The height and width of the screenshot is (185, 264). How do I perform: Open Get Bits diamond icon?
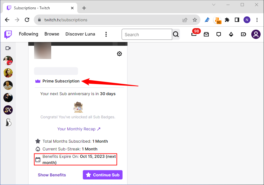tap(231, 34)
